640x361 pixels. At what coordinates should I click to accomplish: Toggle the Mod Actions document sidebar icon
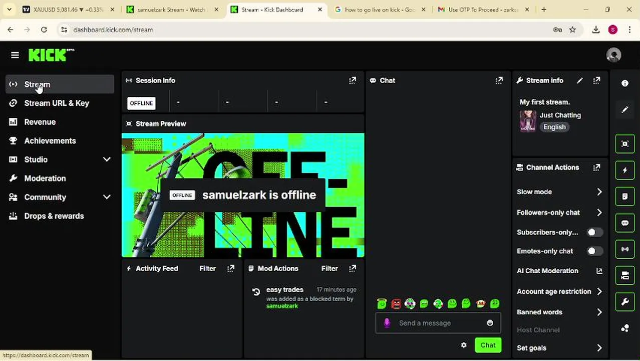[625, 197]
